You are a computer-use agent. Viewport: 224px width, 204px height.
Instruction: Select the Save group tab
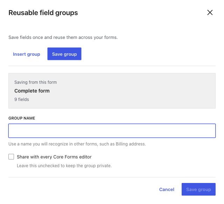64,54
